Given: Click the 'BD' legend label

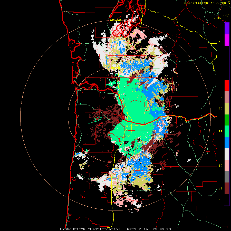Looking at the screenshot, I should [220, 109].
